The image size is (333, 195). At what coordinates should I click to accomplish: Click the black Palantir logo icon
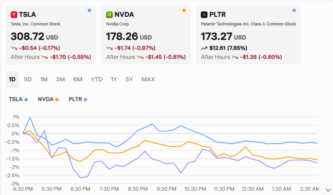(x=204, y=14)
